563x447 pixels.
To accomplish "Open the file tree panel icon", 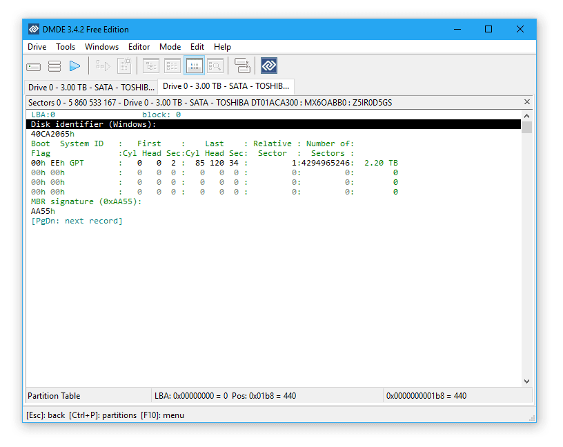I will (151, 66).
